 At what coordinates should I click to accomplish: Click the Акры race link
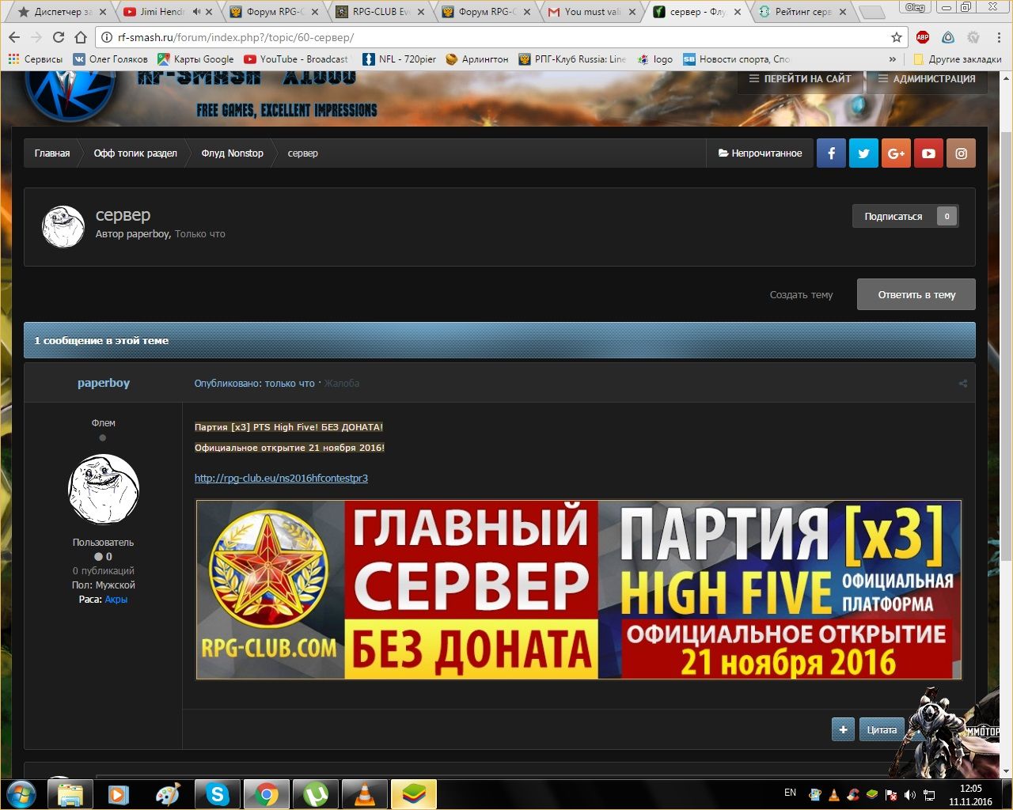[116, 600]
